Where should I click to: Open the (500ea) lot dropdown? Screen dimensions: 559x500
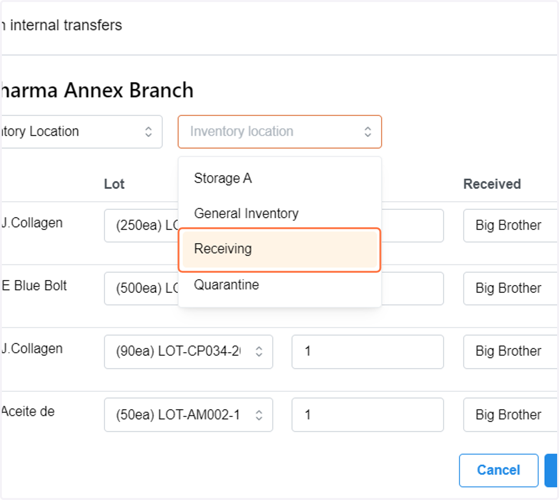coord(141,288)
